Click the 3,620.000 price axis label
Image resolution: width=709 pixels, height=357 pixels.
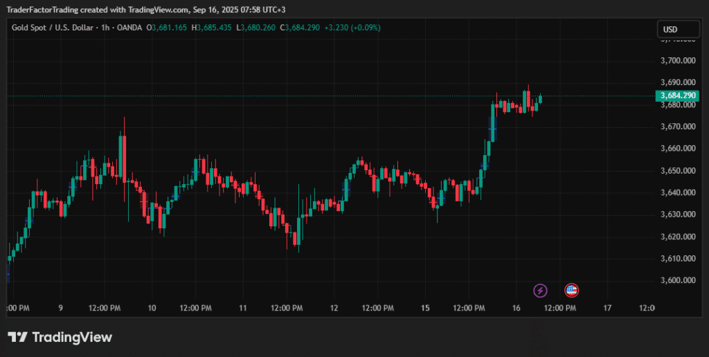tap(678, 237)
